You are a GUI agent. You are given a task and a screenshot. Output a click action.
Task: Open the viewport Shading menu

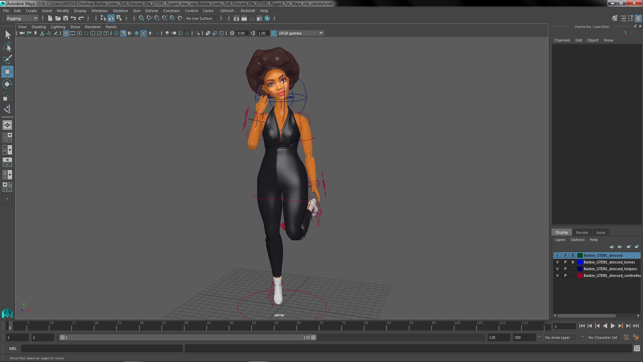[x=39, y=27]
